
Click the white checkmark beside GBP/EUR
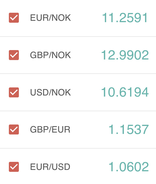(14, 130)
